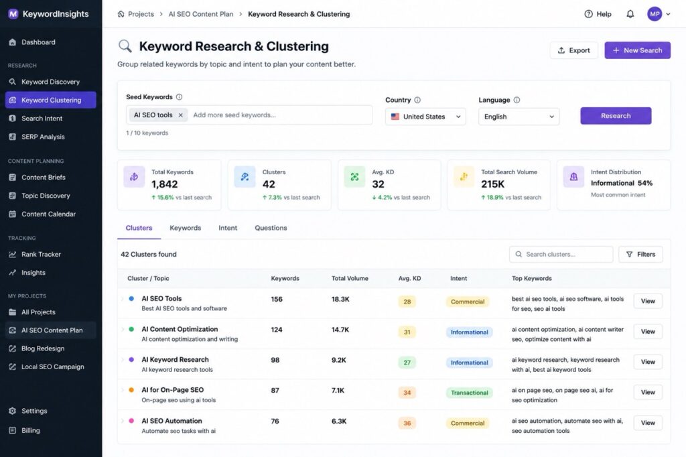Click the Country info icon
Image resolution: width=686 pixels, height=457 pixels.
tap(417, 100)
